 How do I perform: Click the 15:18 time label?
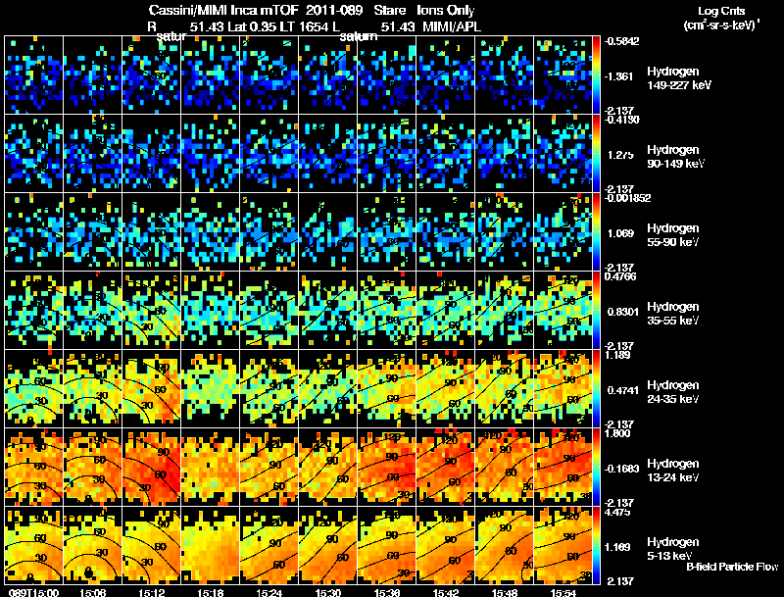click(x=211, y=592)
